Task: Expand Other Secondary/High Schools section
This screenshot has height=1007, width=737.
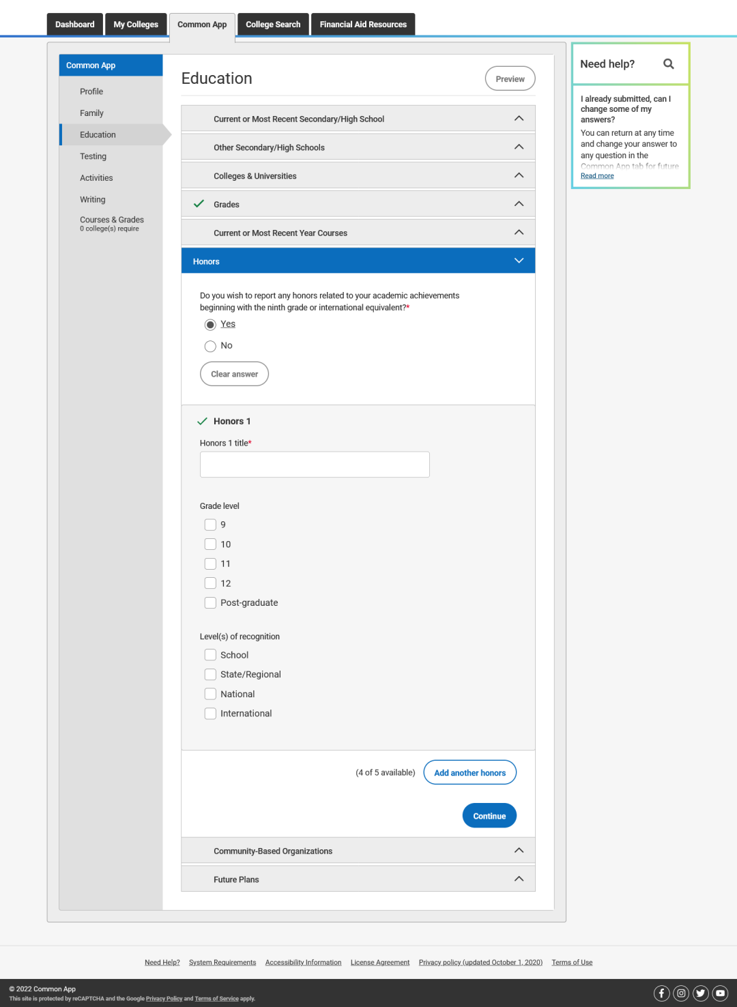Action: click(358, 147)
